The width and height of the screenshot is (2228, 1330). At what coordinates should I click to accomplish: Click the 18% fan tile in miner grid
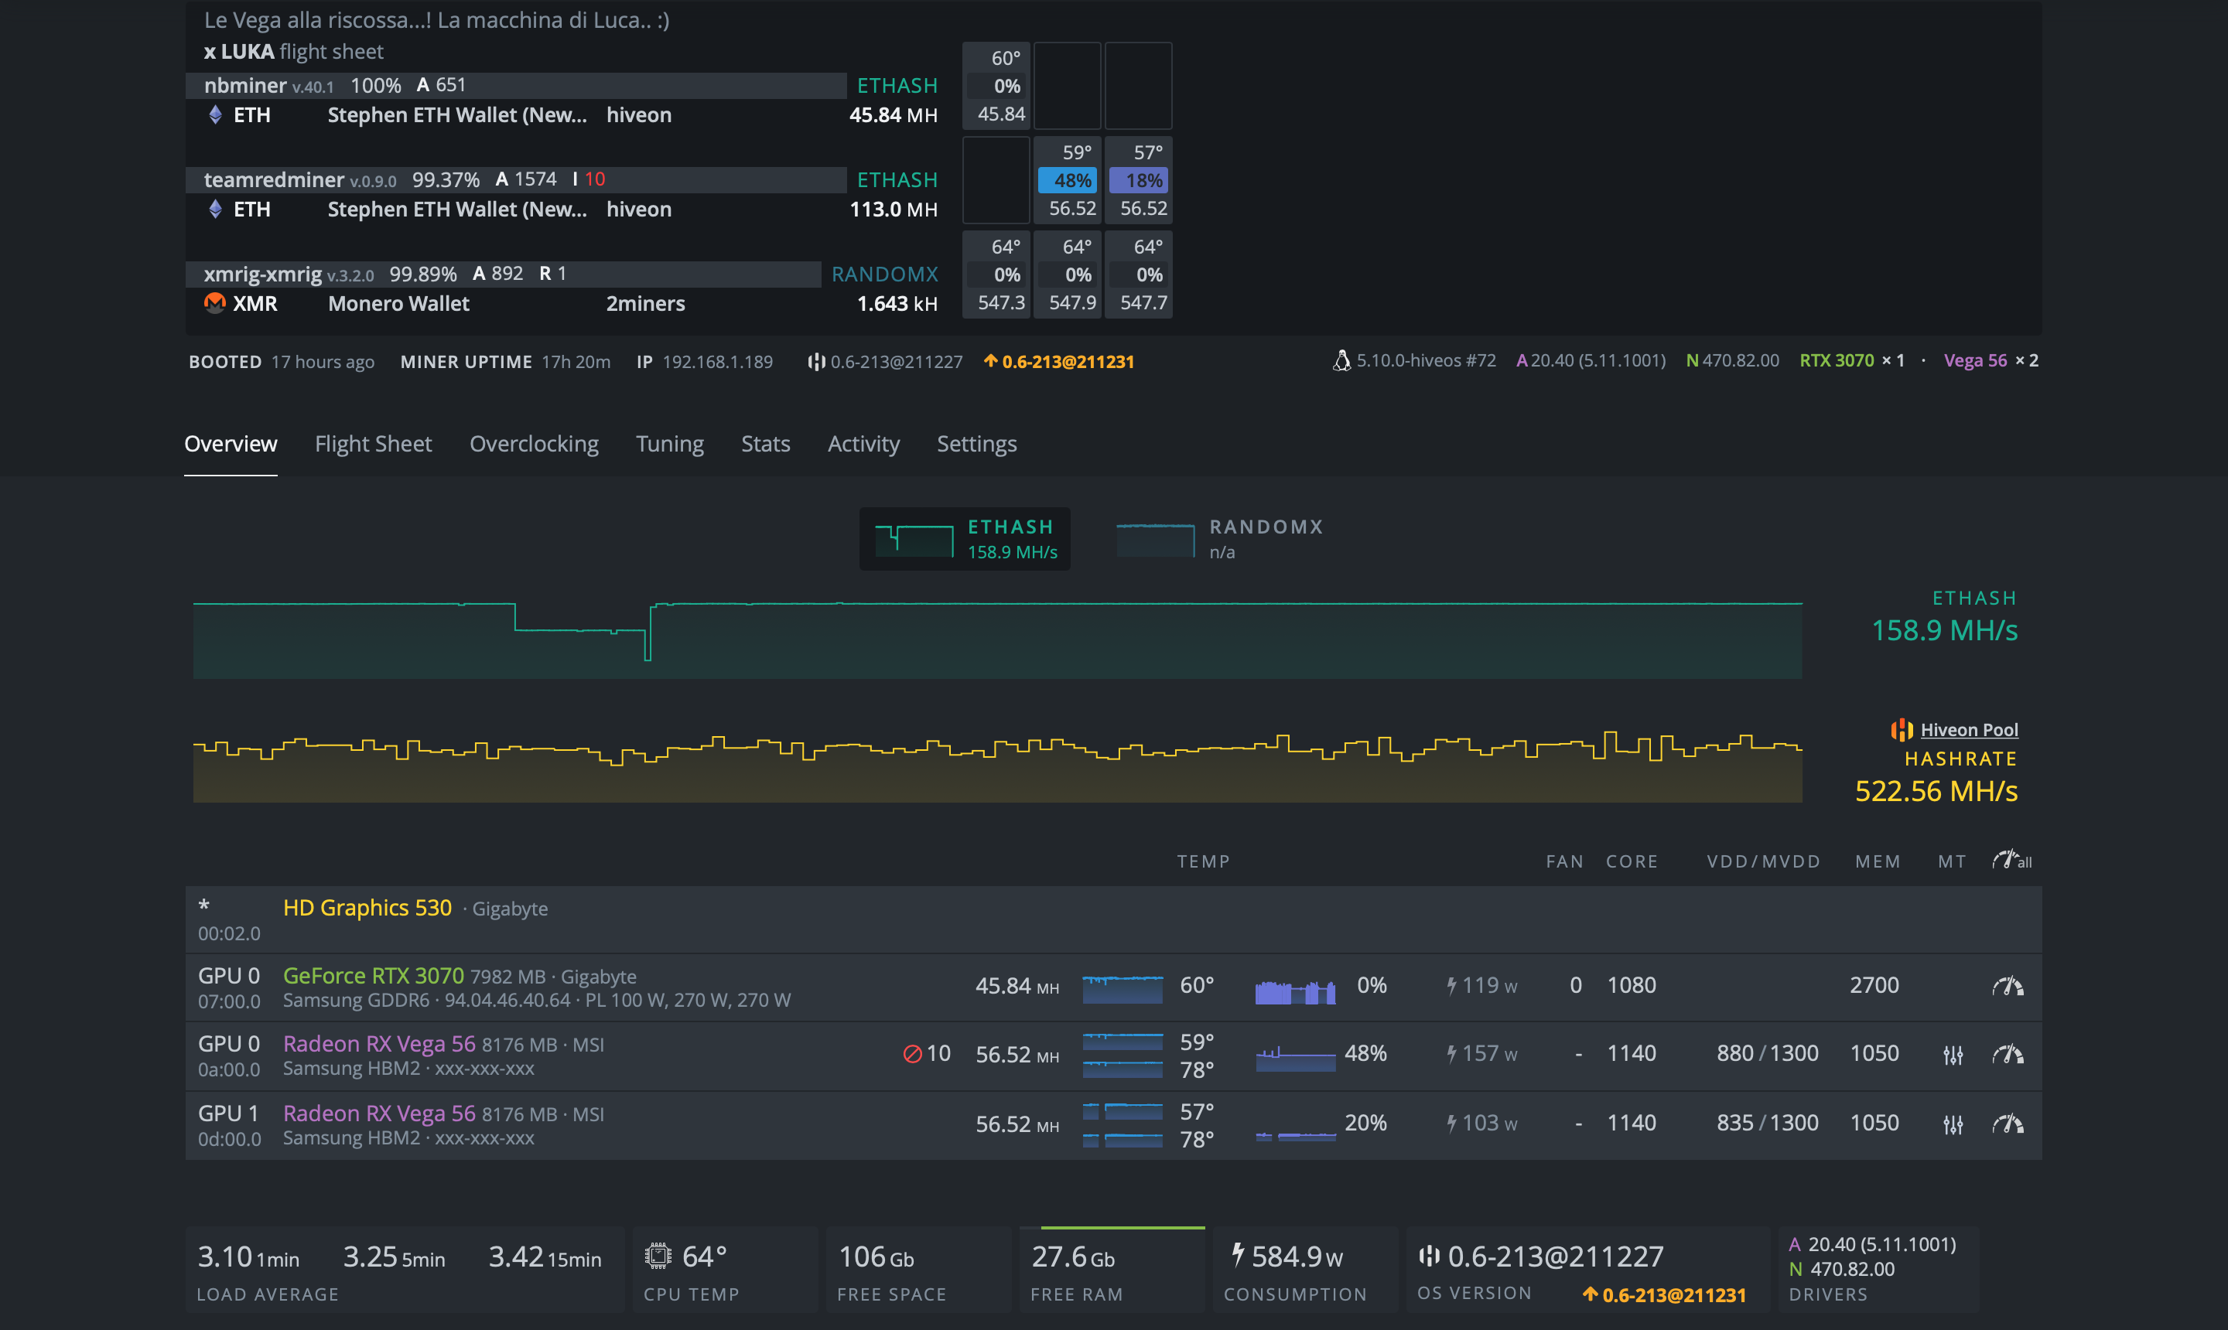(1139, 180)
